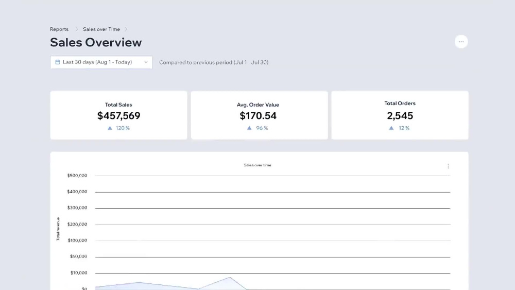Click the up triangle beside 96%

[249, 128]
